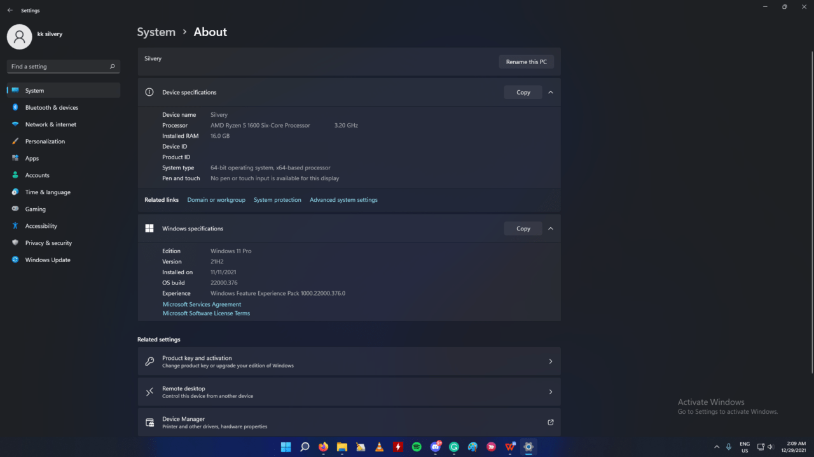Copy the Device specifications
Image resolution: width=814 pixels, height=457 pixels.
pyautogui.click(x=523, y=92)
